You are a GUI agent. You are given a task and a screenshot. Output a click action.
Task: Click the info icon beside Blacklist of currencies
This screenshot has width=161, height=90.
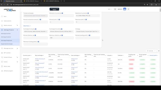[88, 13]
